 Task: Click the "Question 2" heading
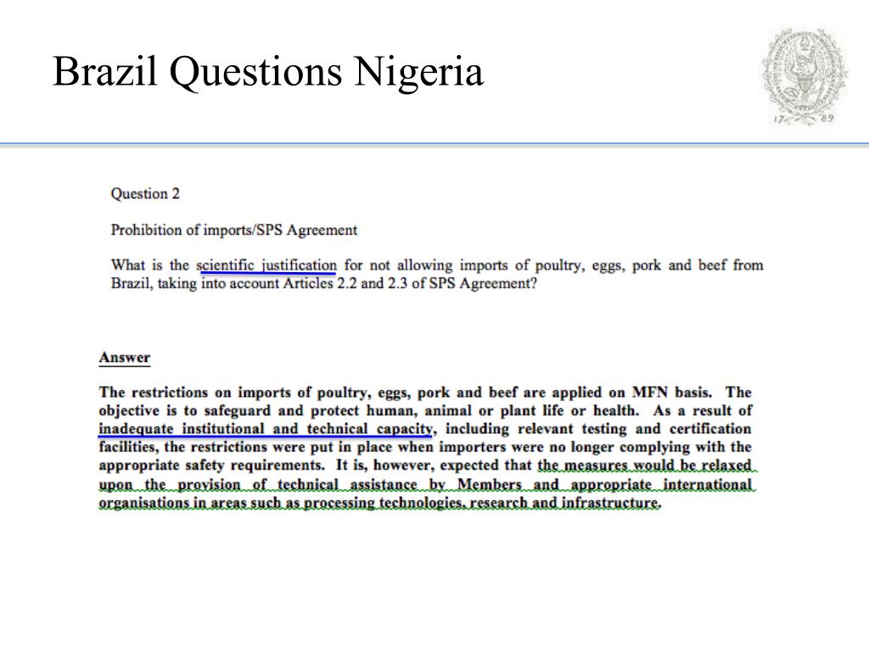[145, 194]
